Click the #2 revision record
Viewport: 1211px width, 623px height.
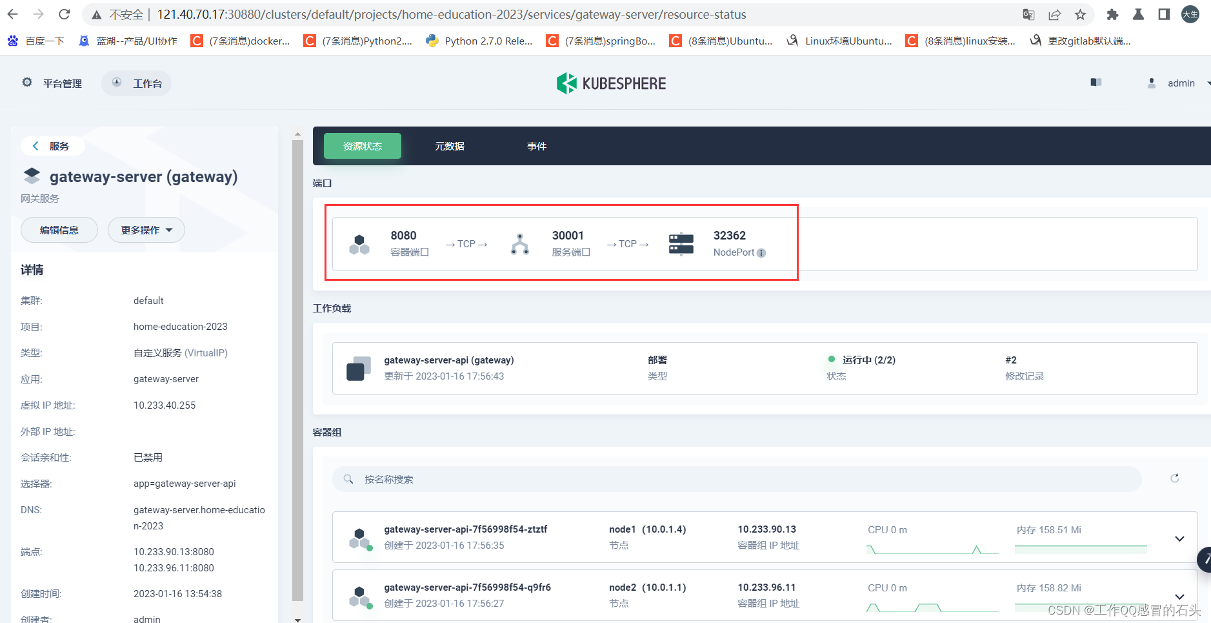(1011, 360)
